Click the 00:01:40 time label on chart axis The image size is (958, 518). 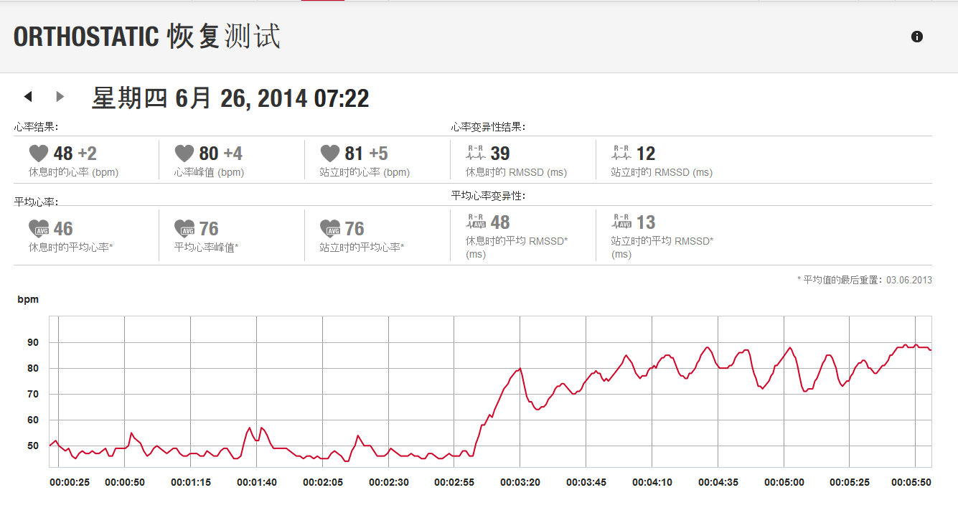(x=256, y=482)
